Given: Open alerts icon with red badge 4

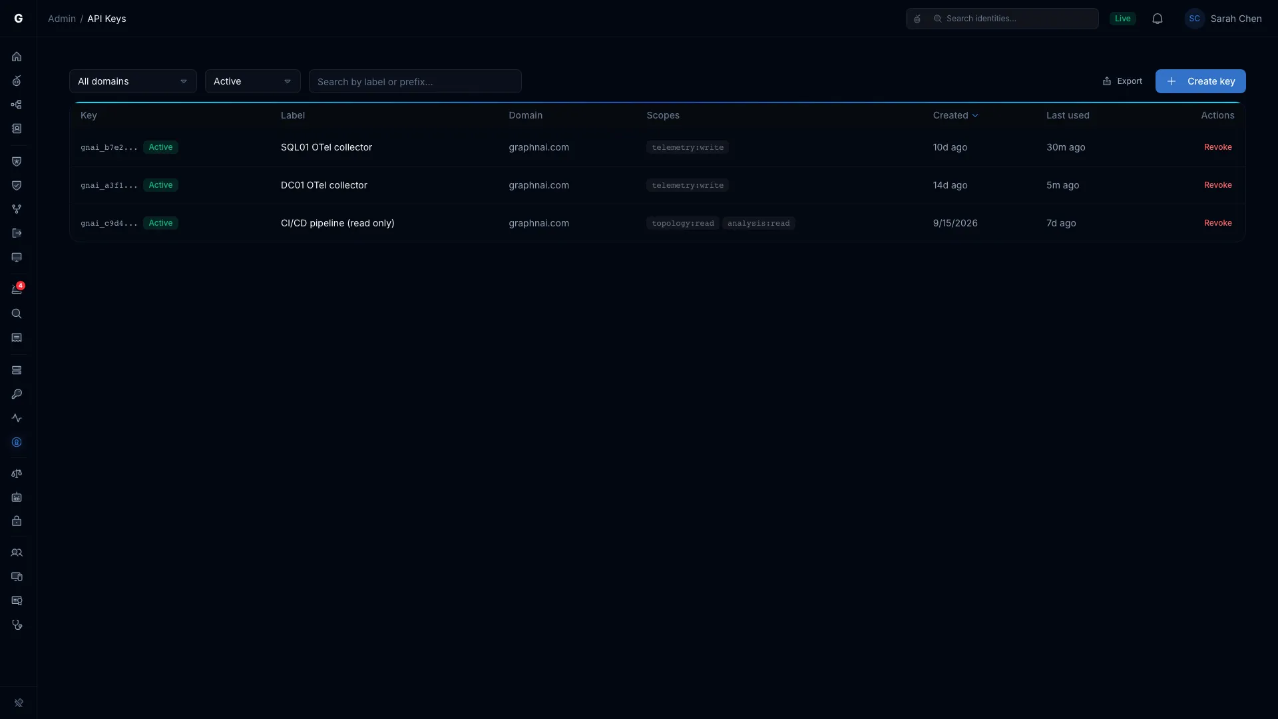Looking at the screenshot, I should point(17,289).
